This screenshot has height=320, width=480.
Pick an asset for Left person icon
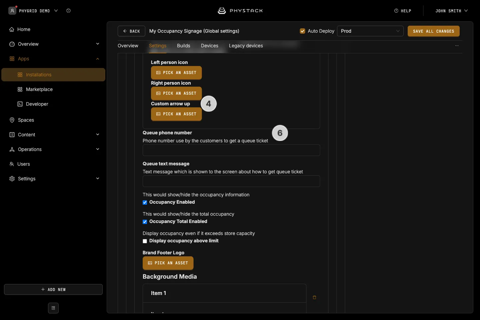(x=176, y=73)
